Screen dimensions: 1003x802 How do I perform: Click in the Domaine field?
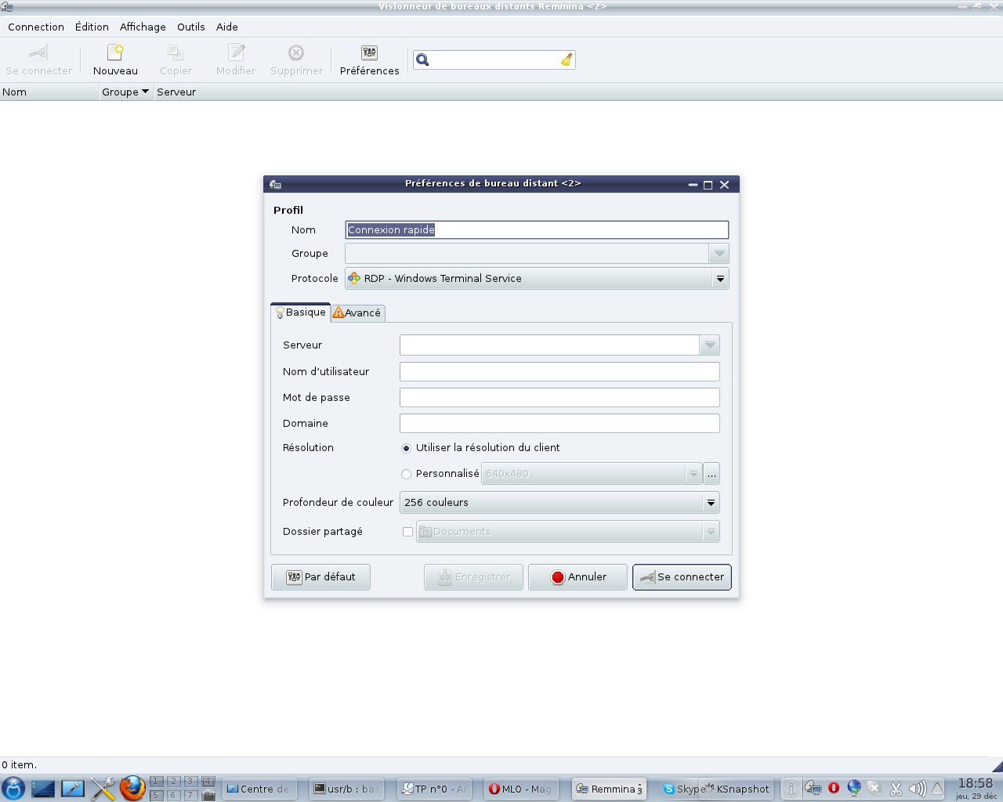pyautogui.click(x=559, y=424)
